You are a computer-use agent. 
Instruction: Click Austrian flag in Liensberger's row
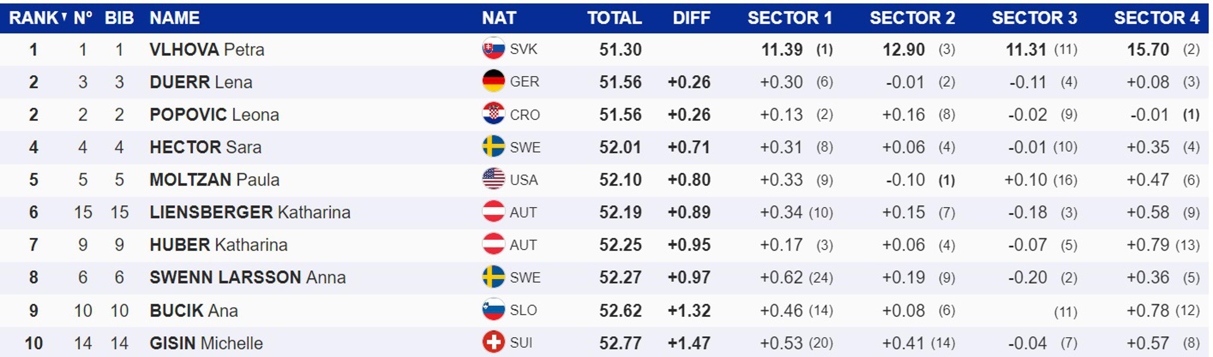click(x=493, y=212)
